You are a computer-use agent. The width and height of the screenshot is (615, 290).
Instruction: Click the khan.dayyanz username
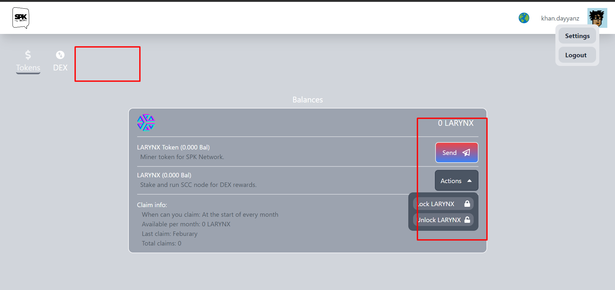560,18
